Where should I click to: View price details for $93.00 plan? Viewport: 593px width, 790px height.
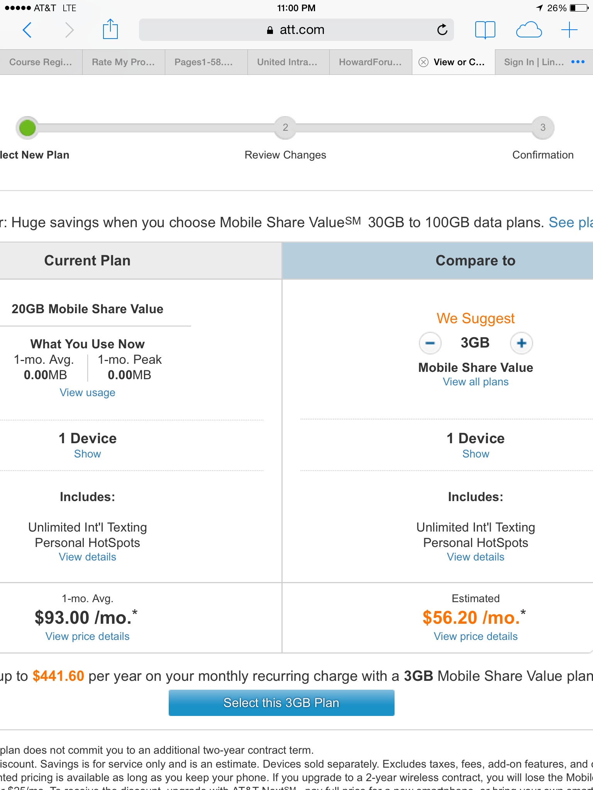pyautogui.click(x=88, y=636)
